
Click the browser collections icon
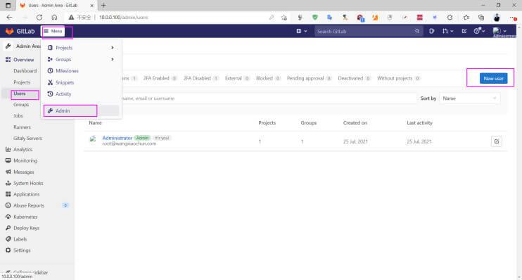pos(481,18)
